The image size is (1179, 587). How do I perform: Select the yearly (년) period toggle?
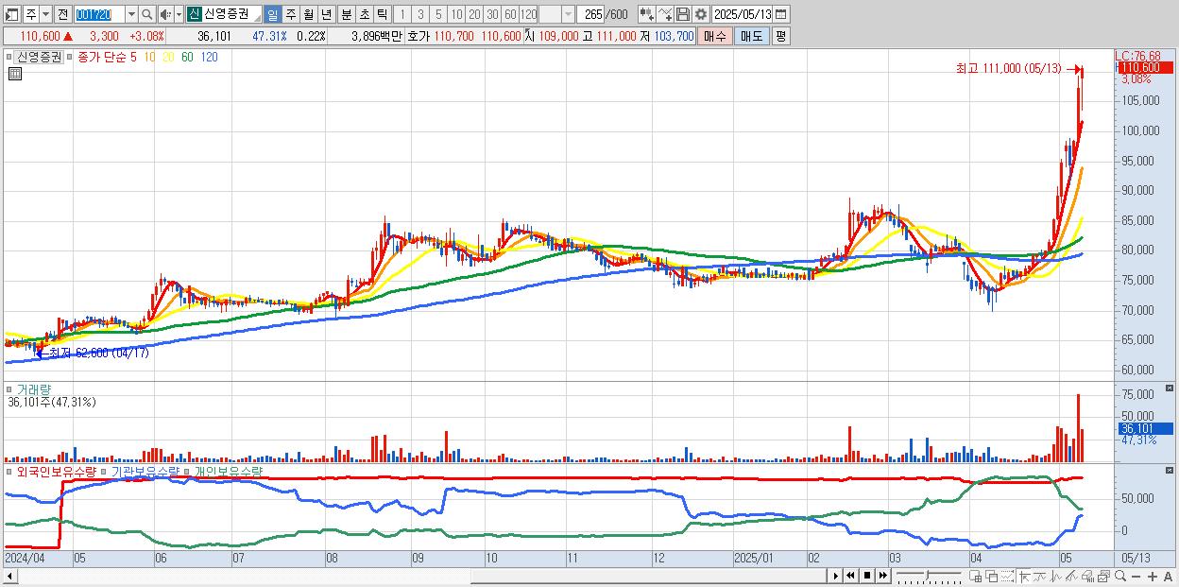point(326,14)
